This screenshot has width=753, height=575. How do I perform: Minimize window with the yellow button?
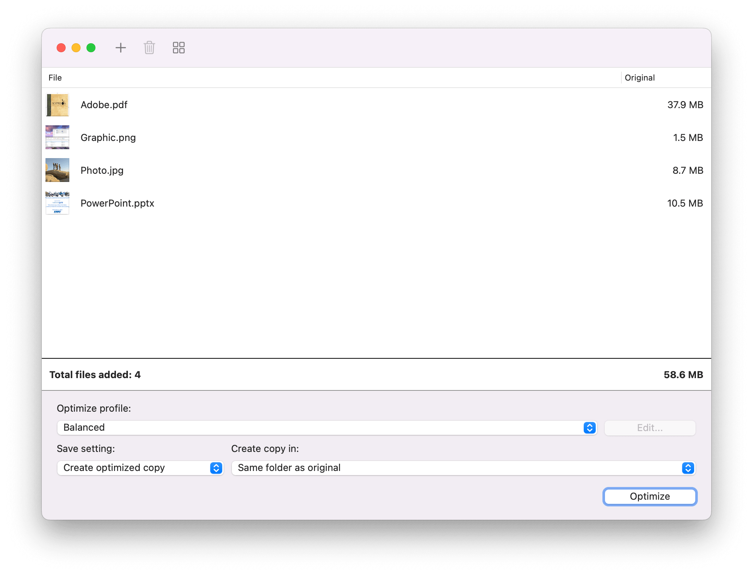tap(76, 48)
